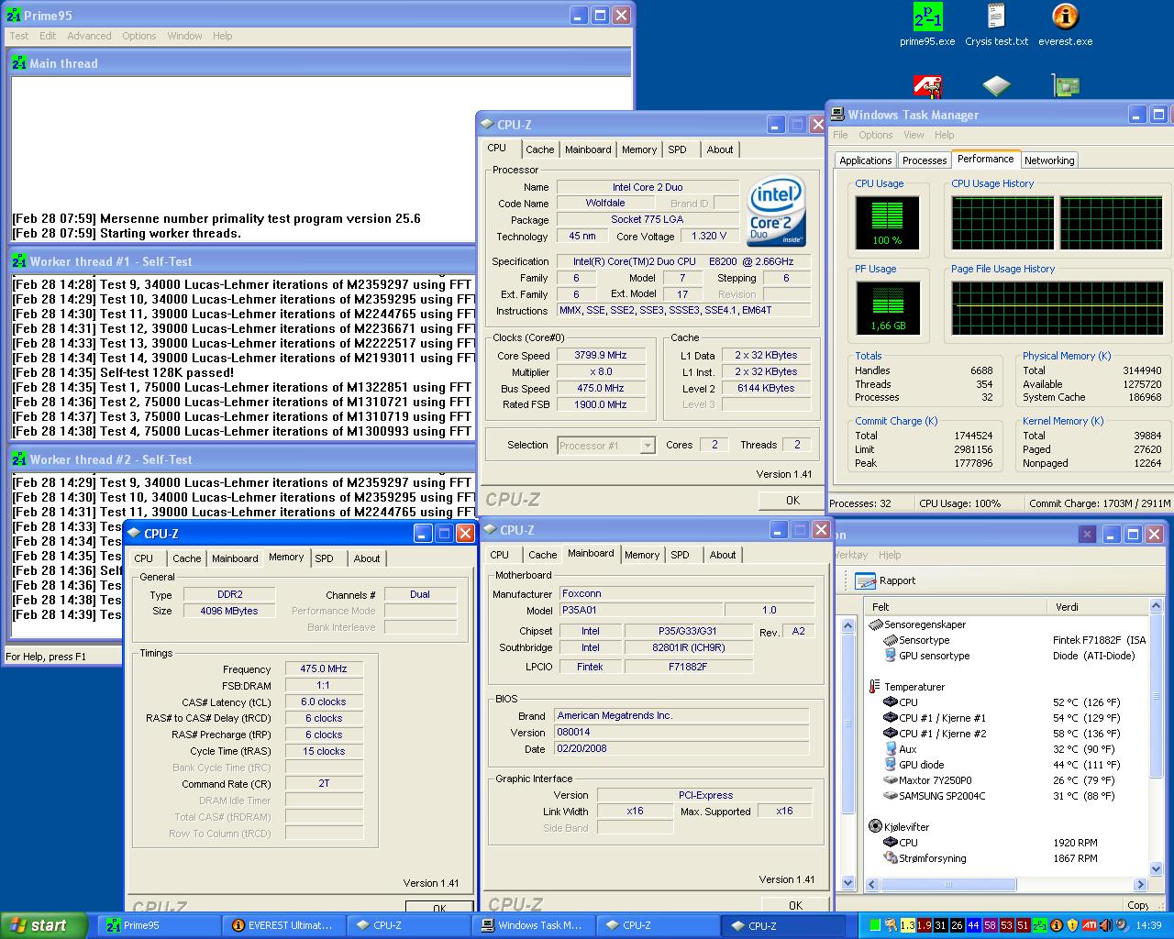Open the Hjelp menu in Everest
The width and height of the screenshot is (1174, 939).
890,555
